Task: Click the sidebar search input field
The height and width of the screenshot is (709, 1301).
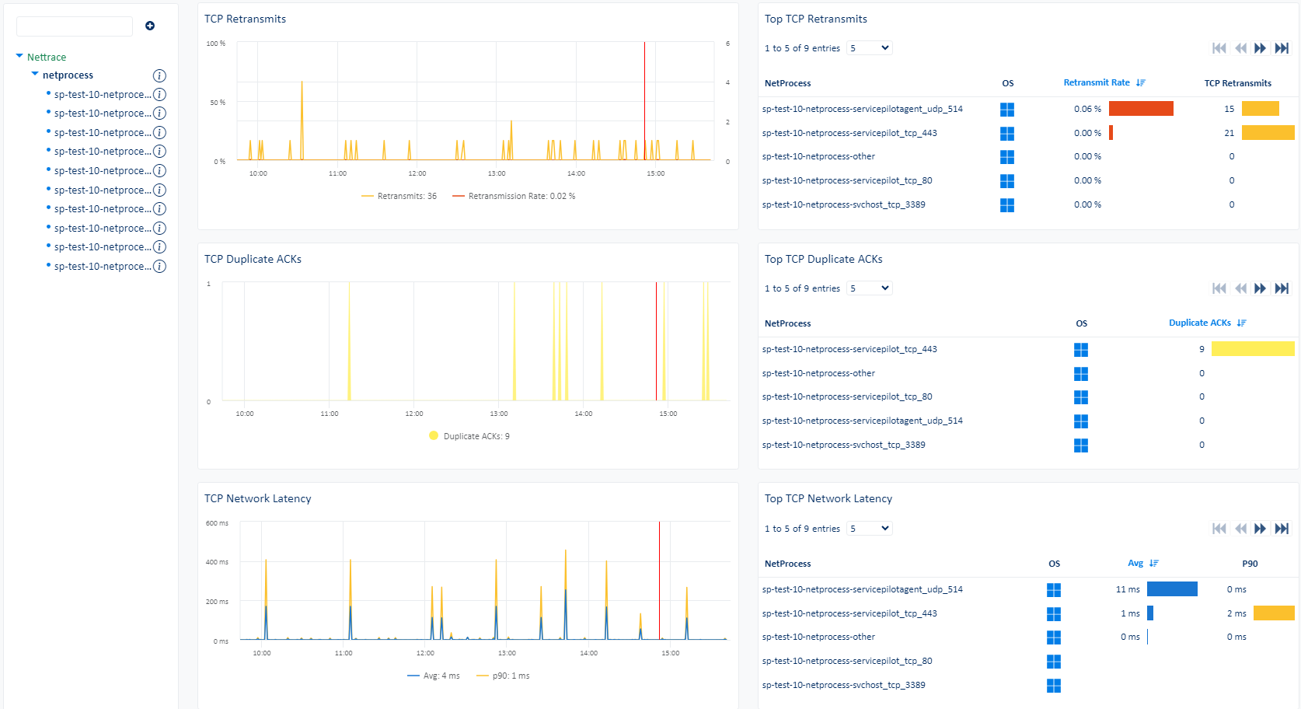Action: tap(75, 26)
